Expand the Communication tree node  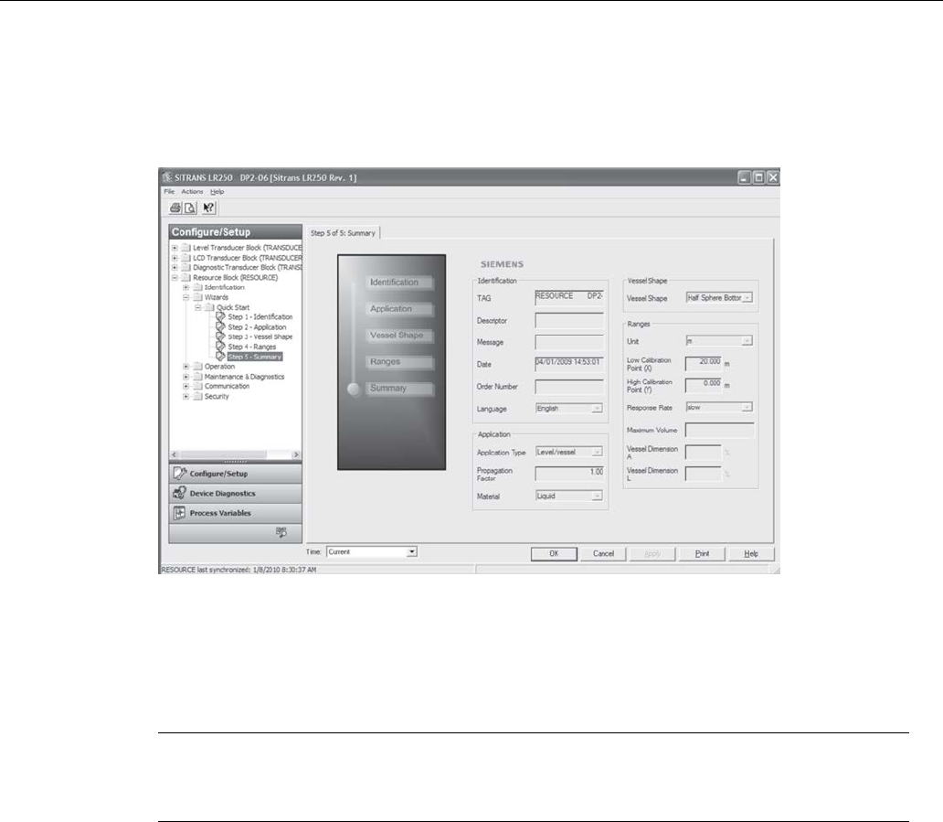pos(185,386)
